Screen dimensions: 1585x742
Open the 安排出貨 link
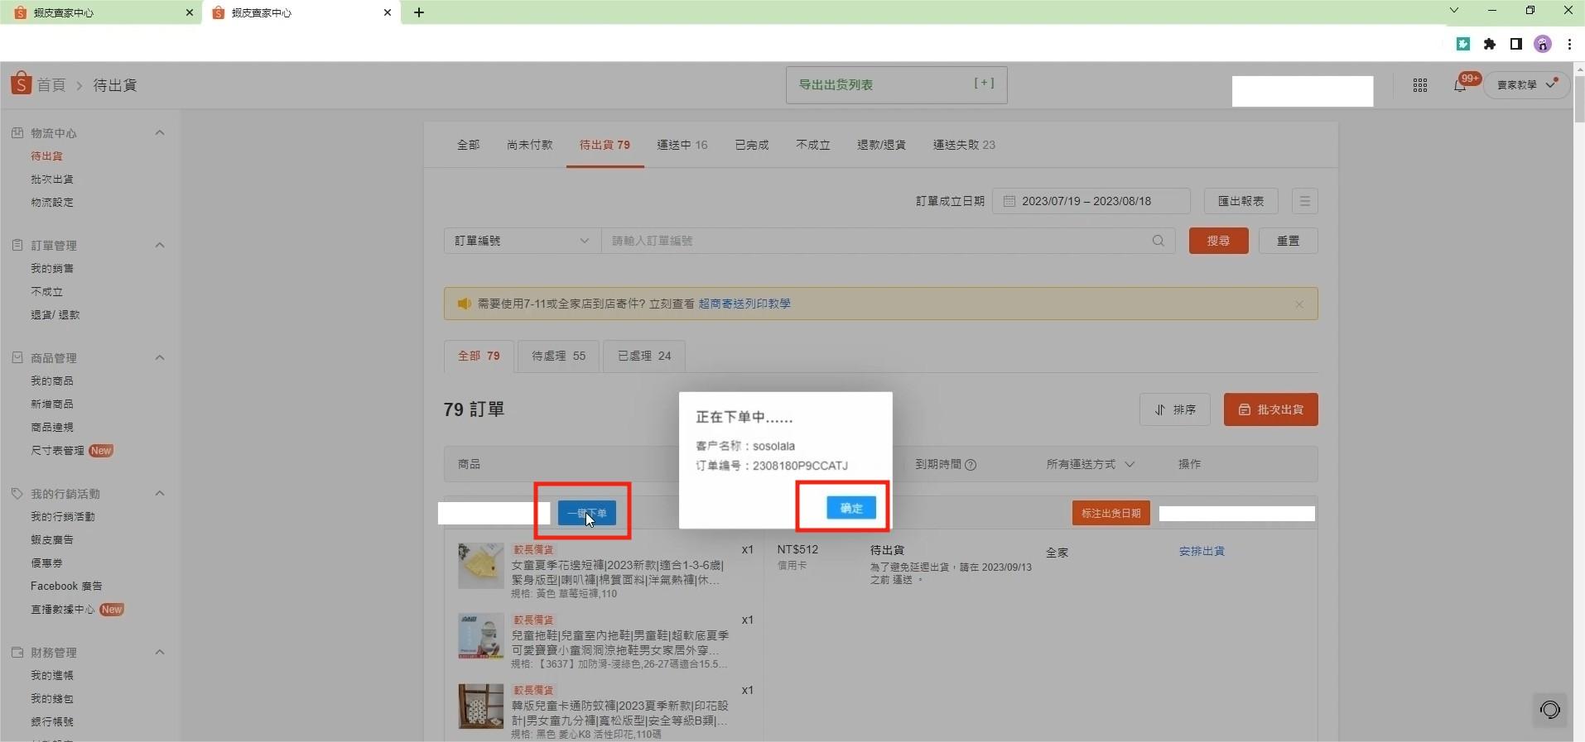point(1202,551)
